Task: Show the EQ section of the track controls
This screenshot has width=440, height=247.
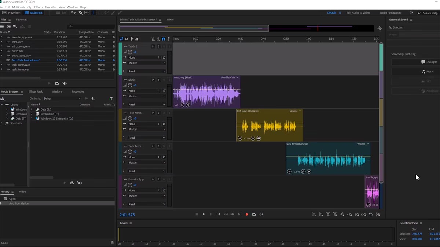Action: pos(137,39)
